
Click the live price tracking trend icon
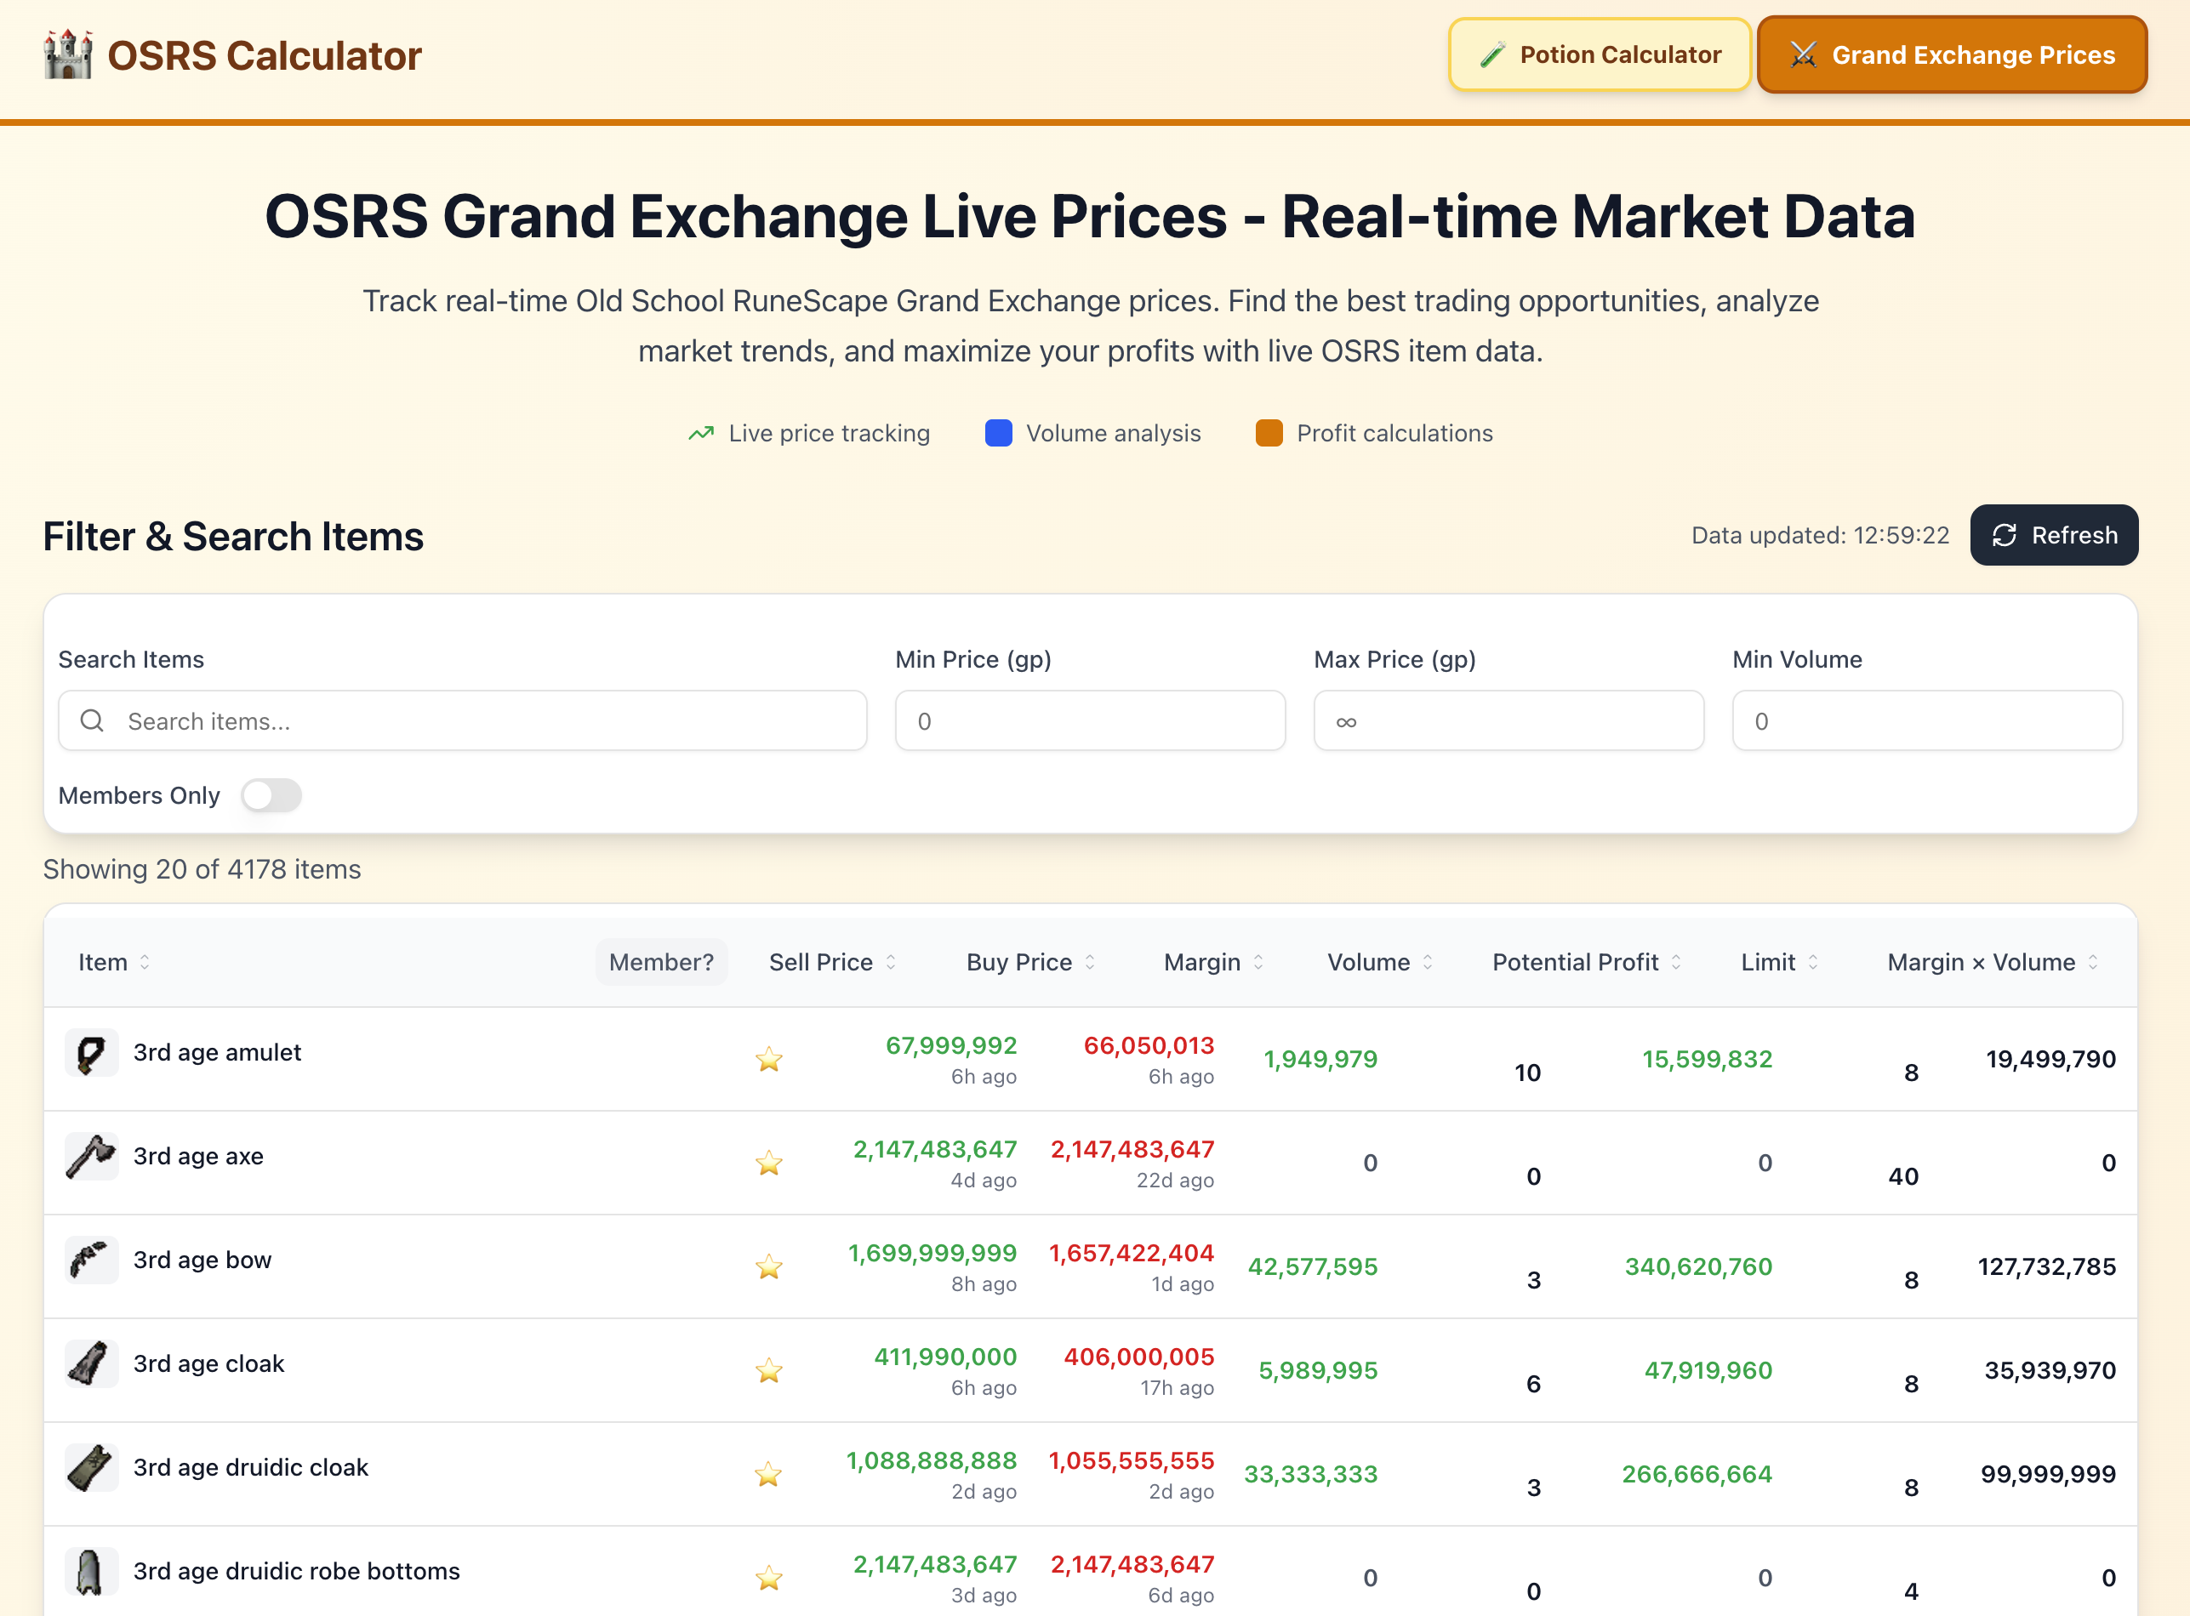(700, 434)
